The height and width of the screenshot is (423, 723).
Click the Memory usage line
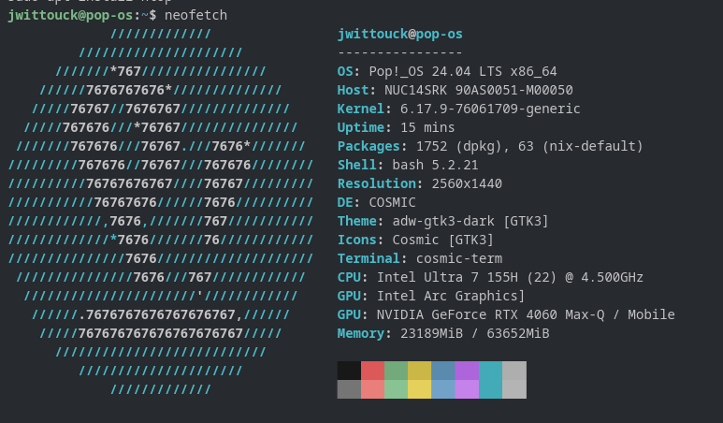click(443, 334)
